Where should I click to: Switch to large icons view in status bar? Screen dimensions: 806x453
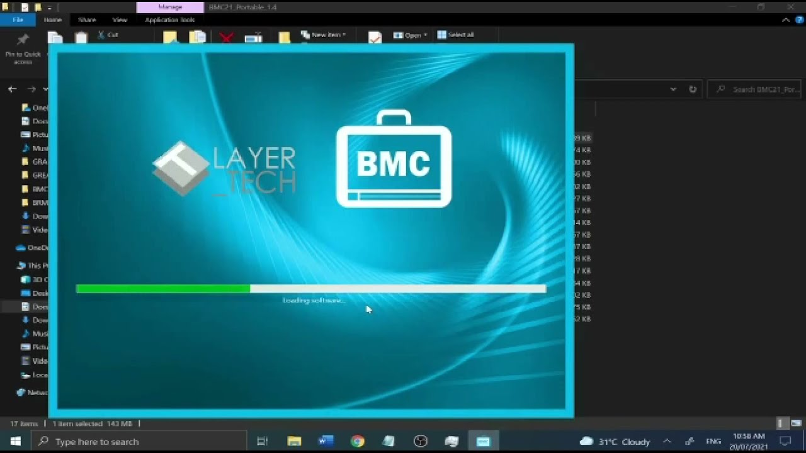(796, 423)
